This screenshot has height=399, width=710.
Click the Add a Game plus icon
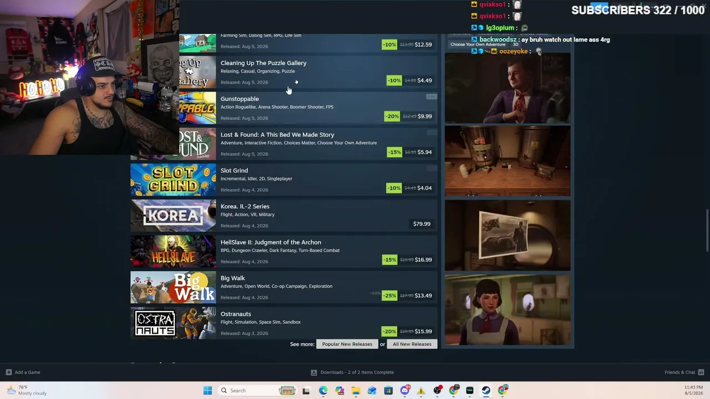click(8, 372)
